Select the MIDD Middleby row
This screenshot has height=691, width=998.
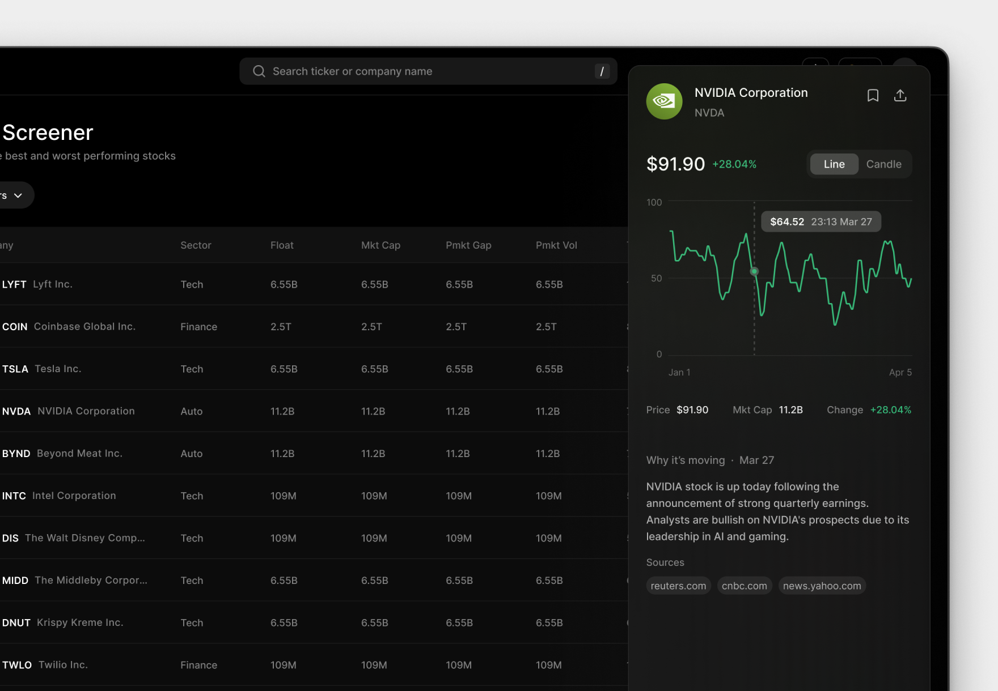[x=314, y=580]
